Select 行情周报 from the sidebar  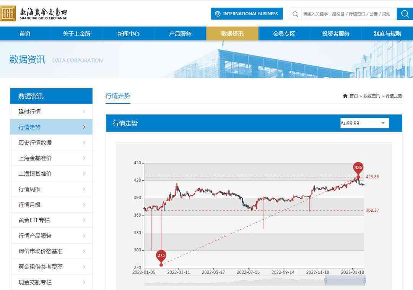pos(29,189)
